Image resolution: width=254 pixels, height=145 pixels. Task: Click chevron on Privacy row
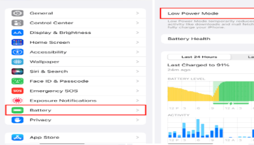(138, 120)
